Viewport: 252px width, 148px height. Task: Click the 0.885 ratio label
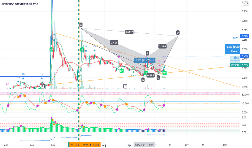point(151,75)
